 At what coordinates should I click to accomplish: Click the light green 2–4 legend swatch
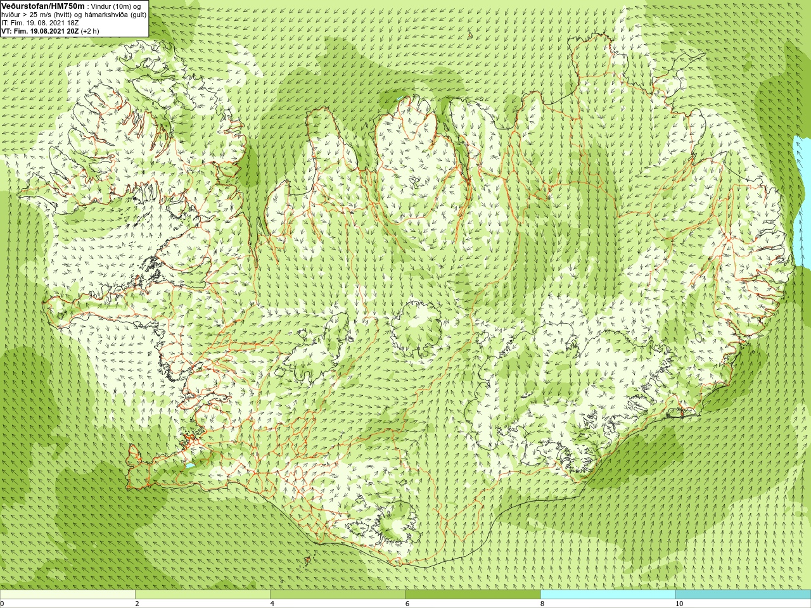coord(203,595)
